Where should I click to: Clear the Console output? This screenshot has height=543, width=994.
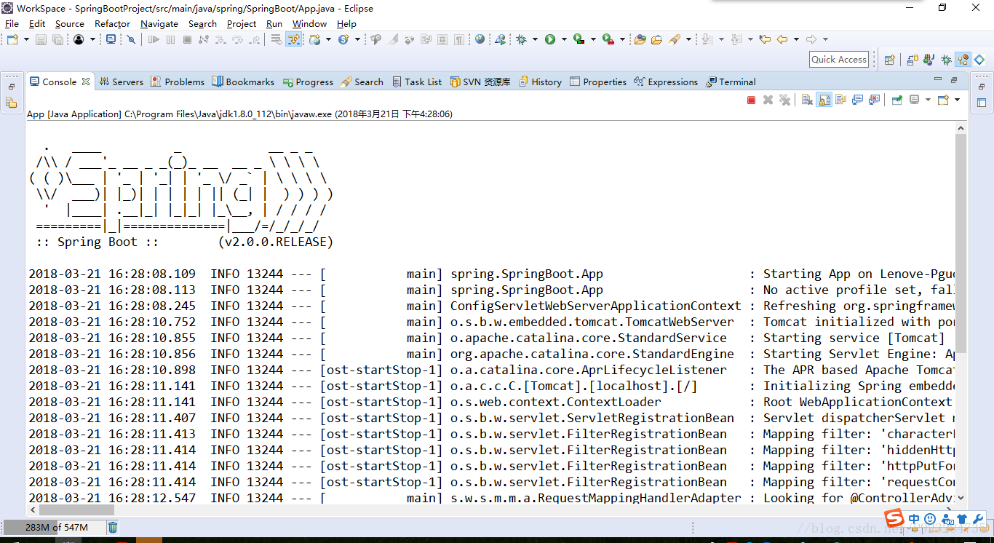click(807, 100)
